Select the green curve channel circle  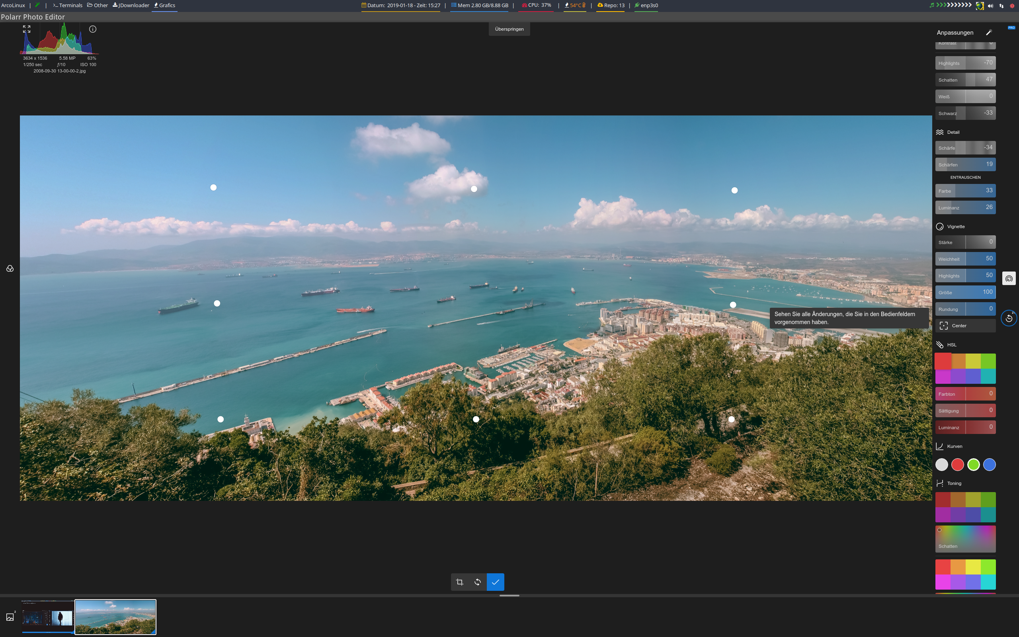click(x=973, y=465)
